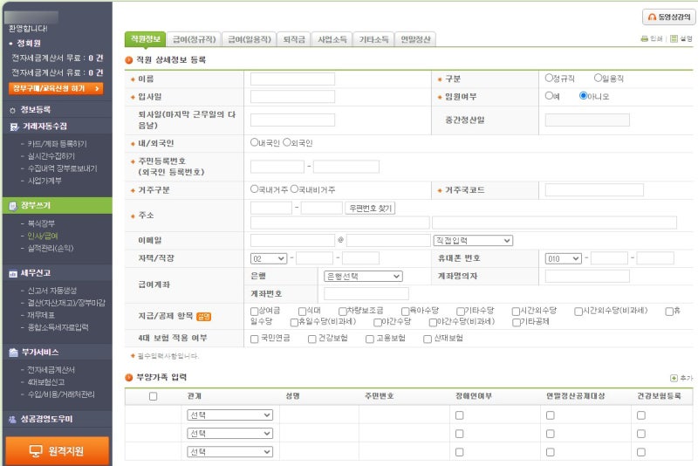Check the 식대 checkbox
The image size is (698, 466).
(302, 312)
